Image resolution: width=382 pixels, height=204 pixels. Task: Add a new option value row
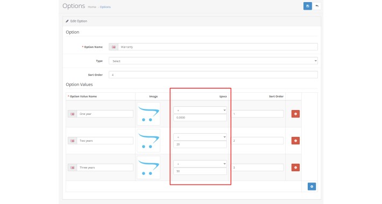(x=312, y=186)
